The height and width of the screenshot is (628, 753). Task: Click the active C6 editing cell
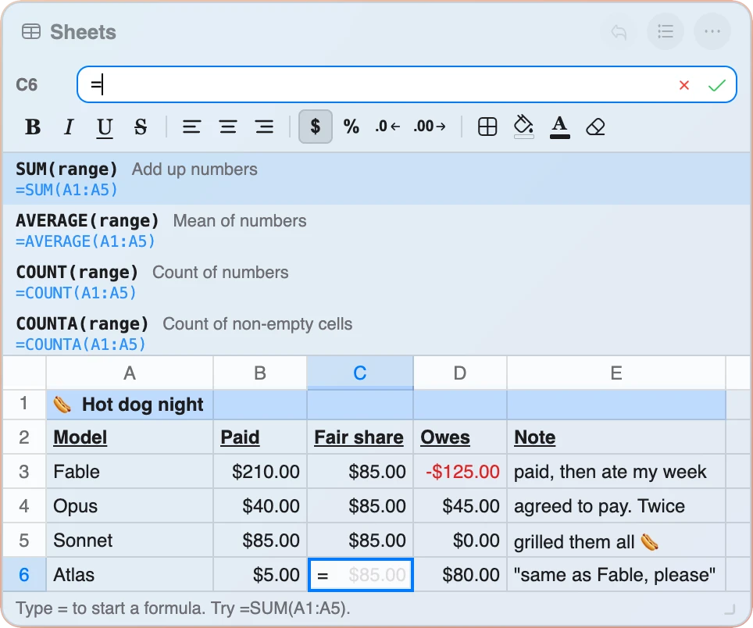click(x=360, y=575)
